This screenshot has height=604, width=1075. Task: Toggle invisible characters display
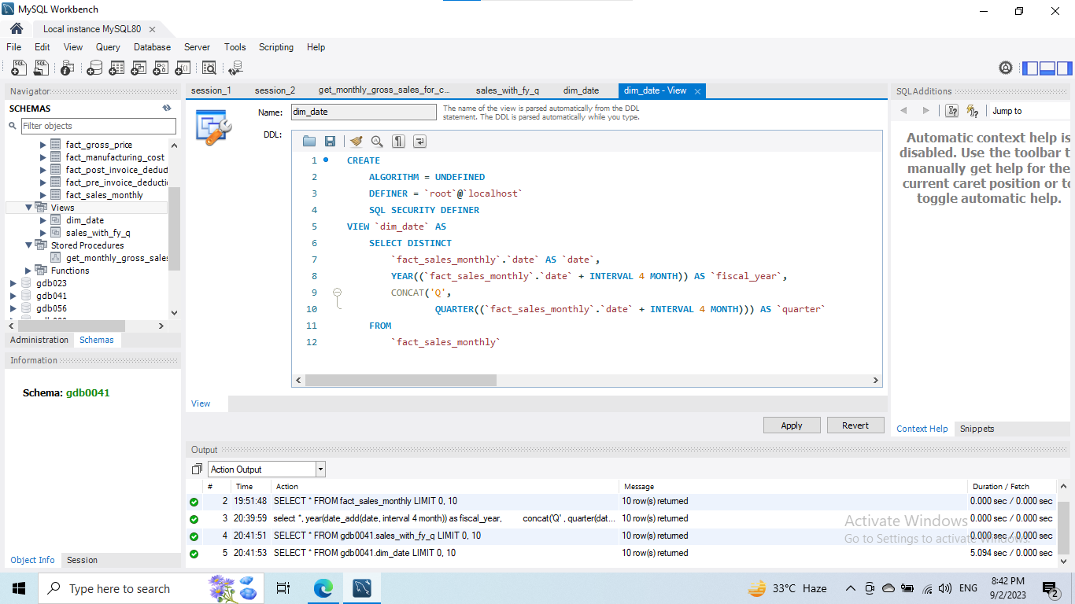(399, 141)
